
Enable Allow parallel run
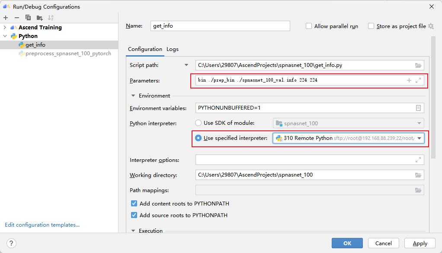(309, 26)
